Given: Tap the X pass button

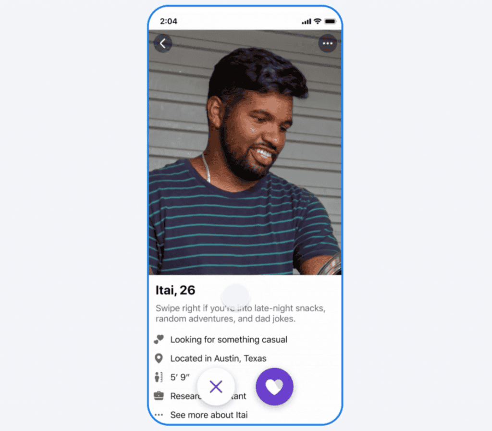Looking at the screenshot, I should (x=216, y=386).
